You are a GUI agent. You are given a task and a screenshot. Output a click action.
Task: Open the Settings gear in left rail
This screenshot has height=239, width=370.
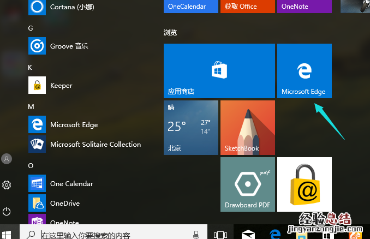pos(7,185)
